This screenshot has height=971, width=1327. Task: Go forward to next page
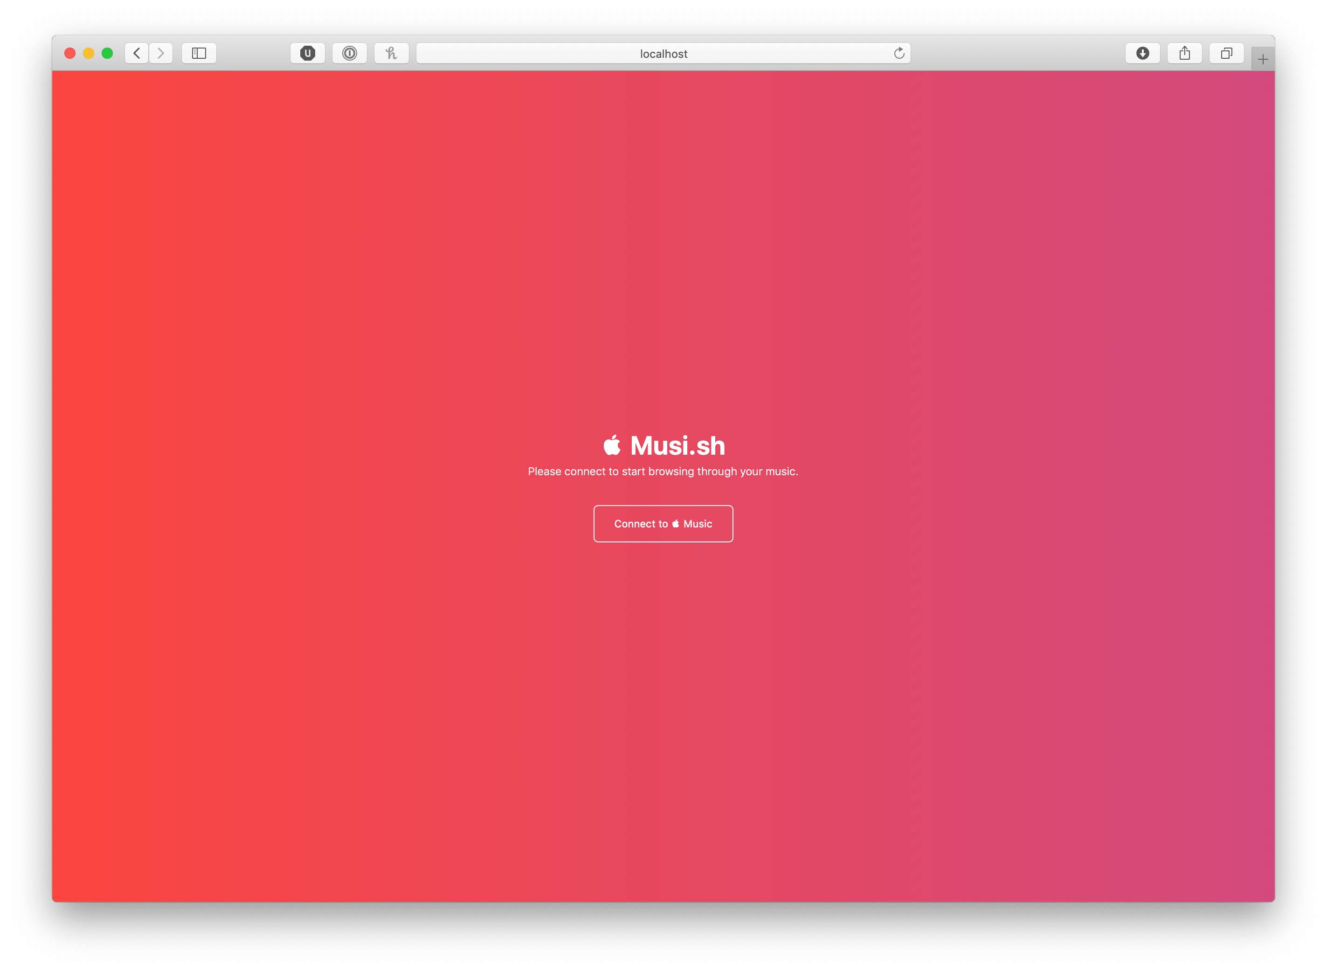[x=160, y=54]
